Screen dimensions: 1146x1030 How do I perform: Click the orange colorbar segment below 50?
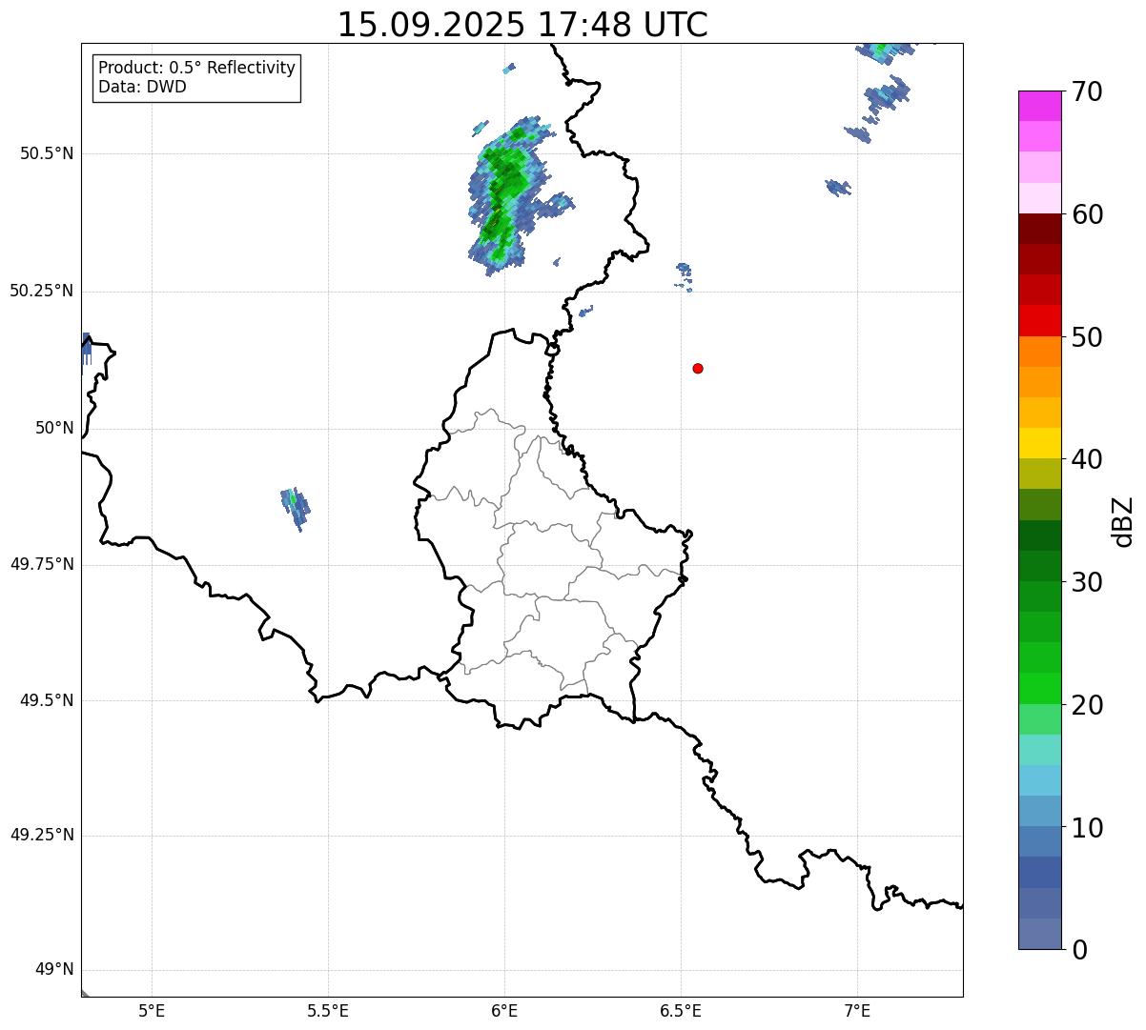coord(1039,352)
